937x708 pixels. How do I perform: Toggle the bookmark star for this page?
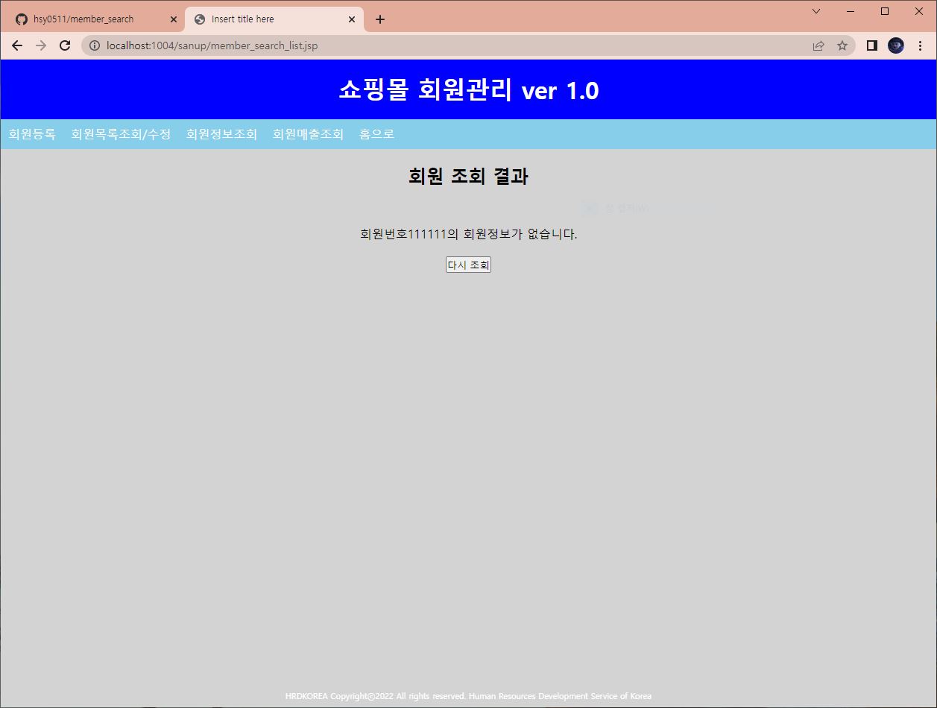(842, 45)
